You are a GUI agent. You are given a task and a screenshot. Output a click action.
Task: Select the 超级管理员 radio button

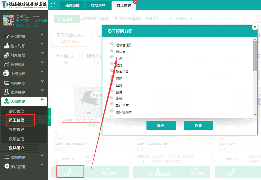tap(112, 43)
